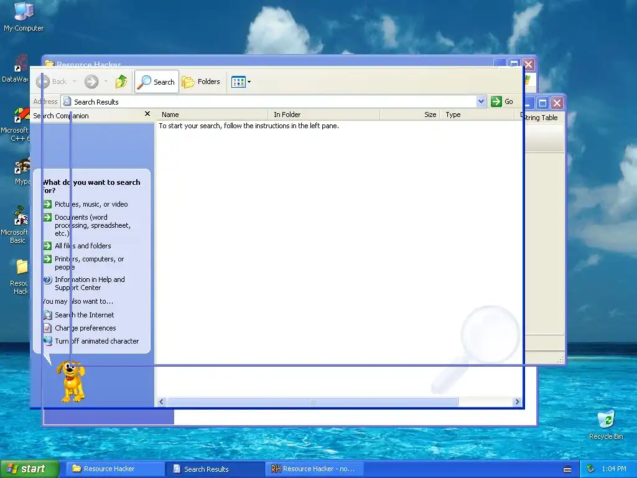
Task: Click the tray icon beside the clock
Action: (590, 469)
